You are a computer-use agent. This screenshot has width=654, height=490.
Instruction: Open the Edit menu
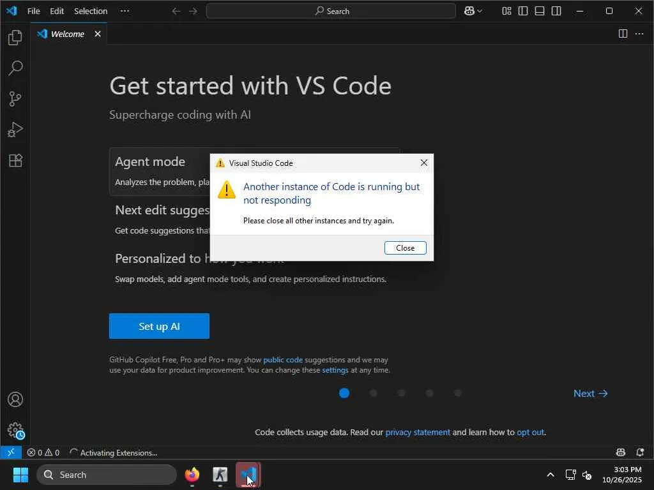pyautogui.click(x=57, y=11)
